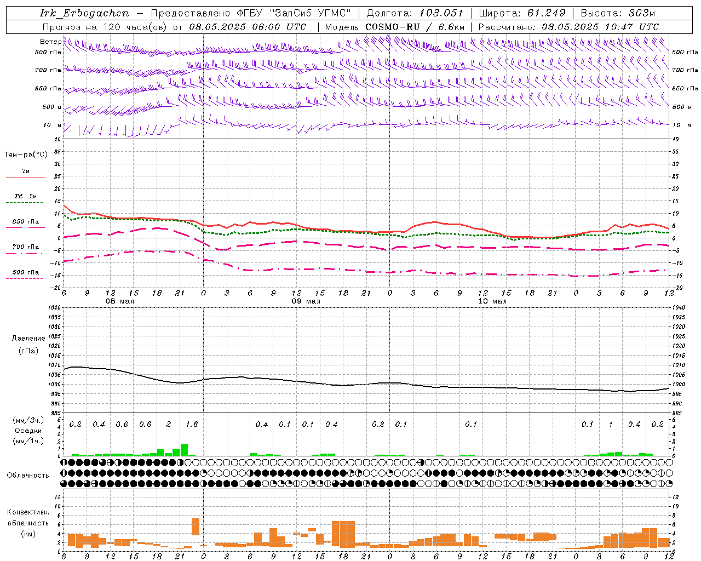Click the "09 мая" date label
The height and width of the screenshot is (561, 701).
tap(306, 301)
